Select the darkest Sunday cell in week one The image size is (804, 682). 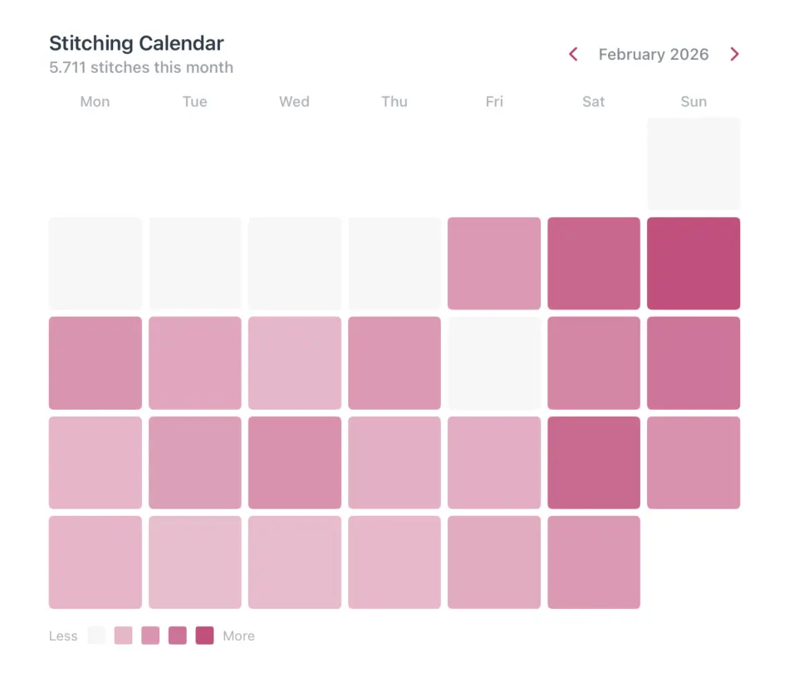[x=694, y=263]
